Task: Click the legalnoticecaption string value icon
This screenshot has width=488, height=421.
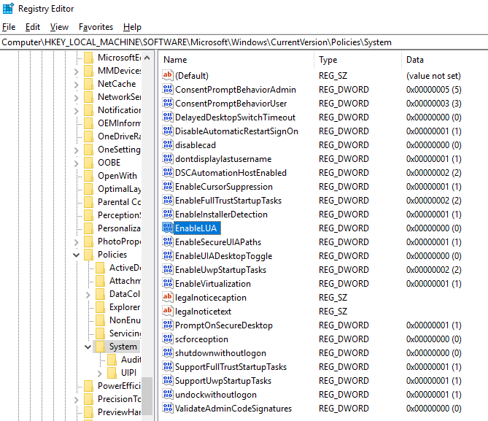Action: [x=167, y=298]
